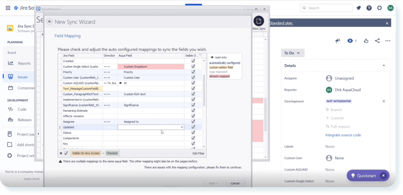Sort by Jira Field column header

click(82, 56)
